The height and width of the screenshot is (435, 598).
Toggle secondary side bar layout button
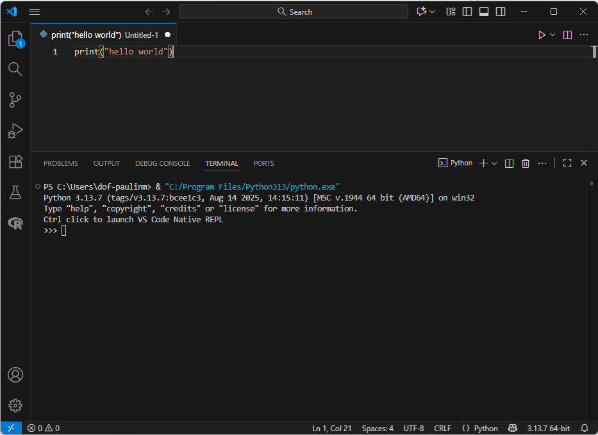[x=501, y=12]
